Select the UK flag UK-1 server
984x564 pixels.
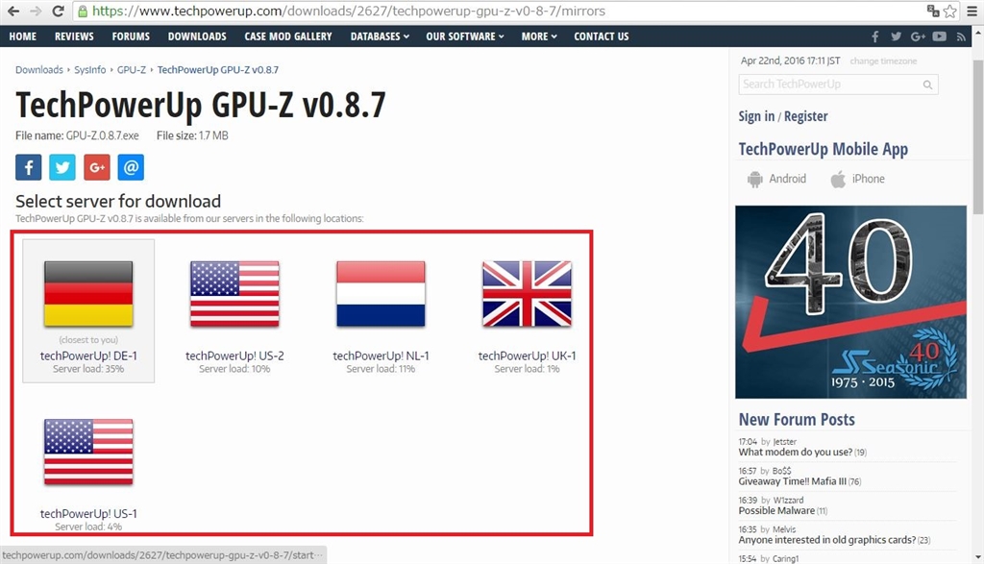tap(528, 294)
